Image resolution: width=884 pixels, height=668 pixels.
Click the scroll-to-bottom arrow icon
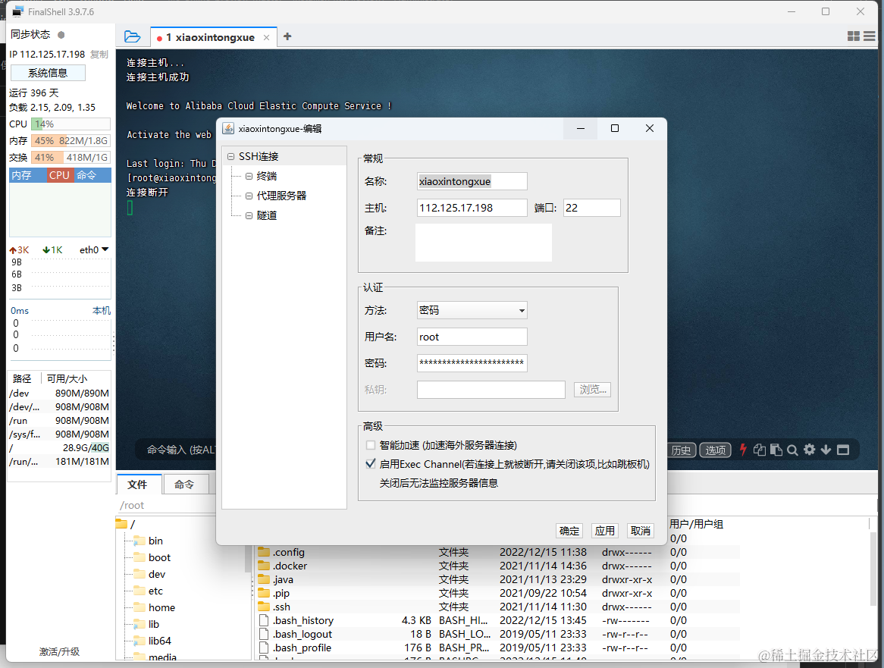click(826, 450)
